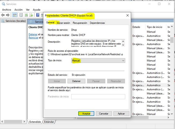The width and height of the screenshot is (175, 129).
Task: Click the green Refresh toolbar icon
Action: pyautogui.click(x=26, y=15)
